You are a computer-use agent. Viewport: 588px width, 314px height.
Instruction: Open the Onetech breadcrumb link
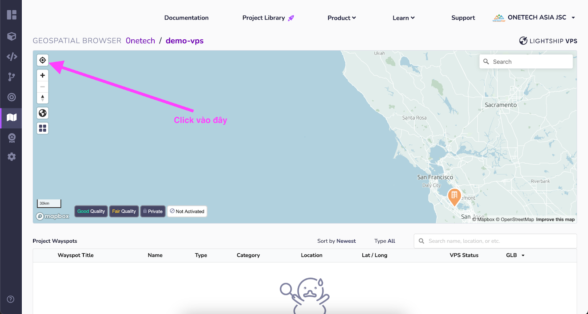140,40
